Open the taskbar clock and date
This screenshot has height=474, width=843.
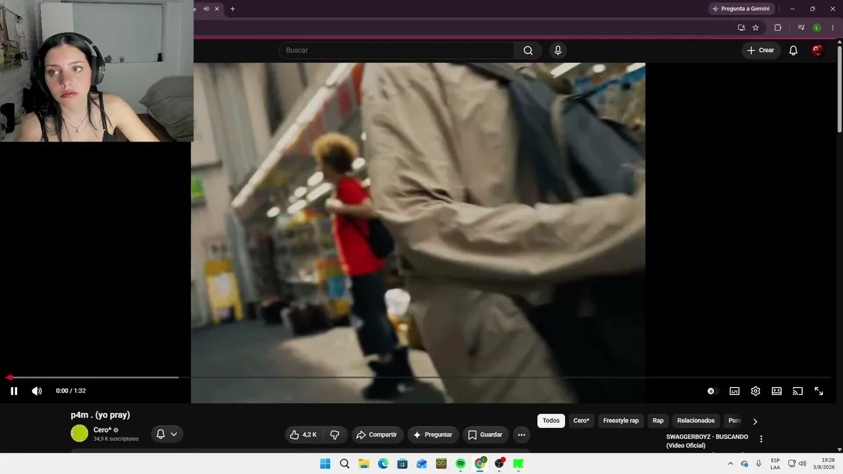pos(824,463)
